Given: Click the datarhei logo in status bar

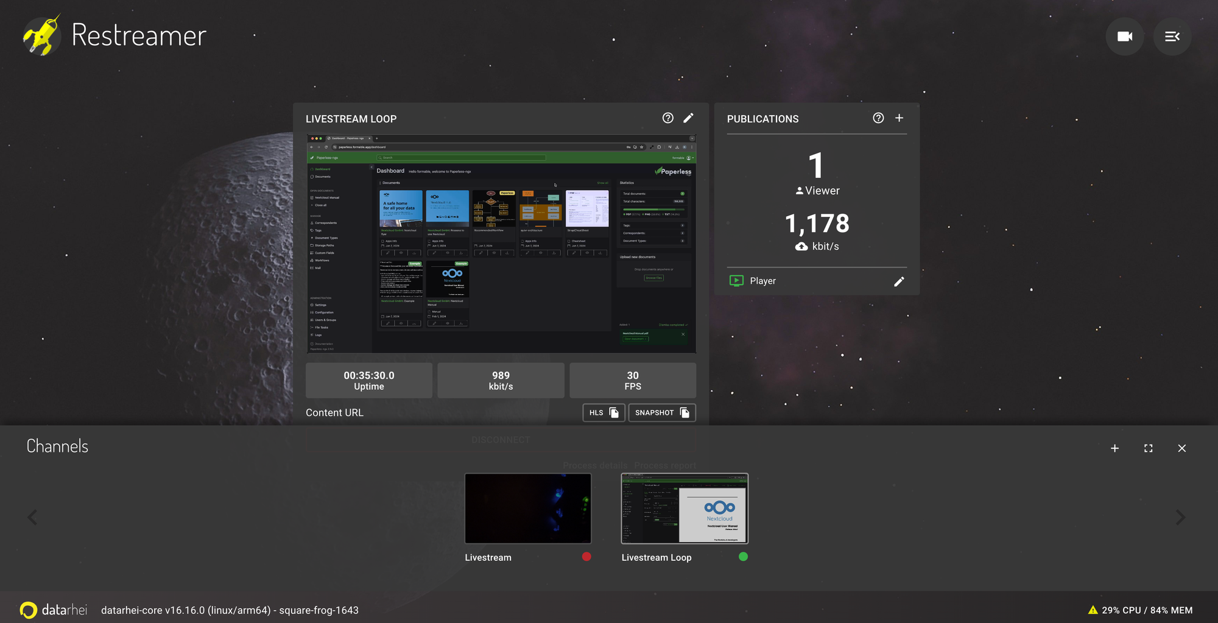Looking at the screenshot, I should point(29,610).
